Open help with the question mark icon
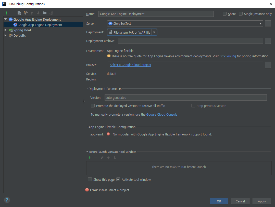 [7, 200]
